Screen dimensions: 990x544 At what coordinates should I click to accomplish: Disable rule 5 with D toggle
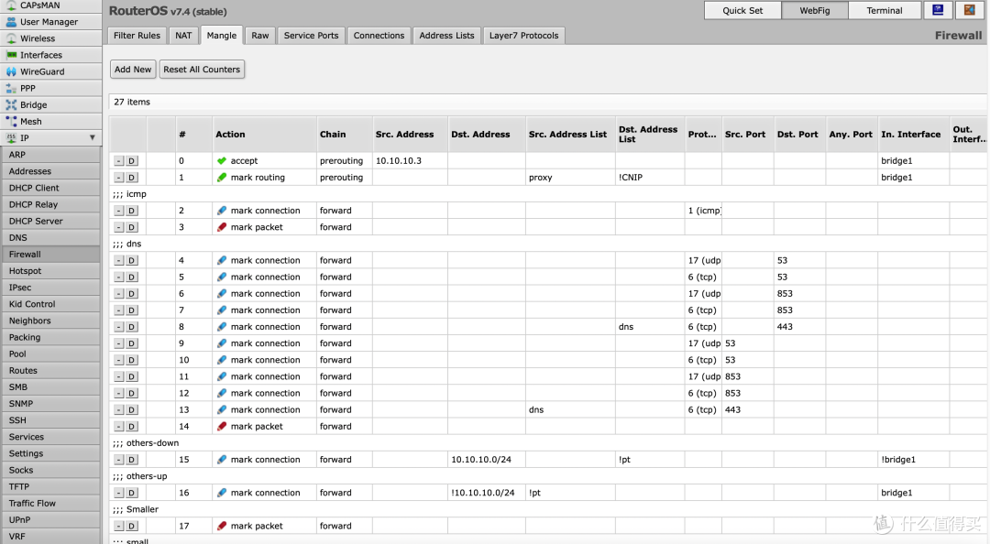[131, 277]
